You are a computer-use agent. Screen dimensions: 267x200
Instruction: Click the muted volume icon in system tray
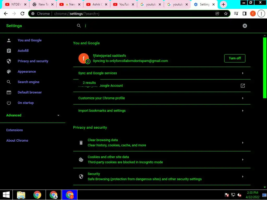239,195
